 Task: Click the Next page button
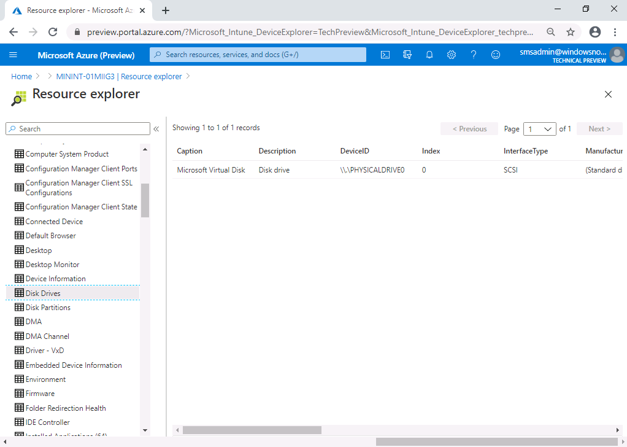click(599, 129)
